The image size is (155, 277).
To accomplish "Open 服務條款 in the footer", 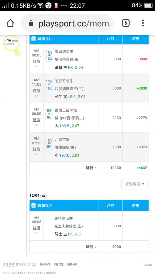I will tap(72, 265).
